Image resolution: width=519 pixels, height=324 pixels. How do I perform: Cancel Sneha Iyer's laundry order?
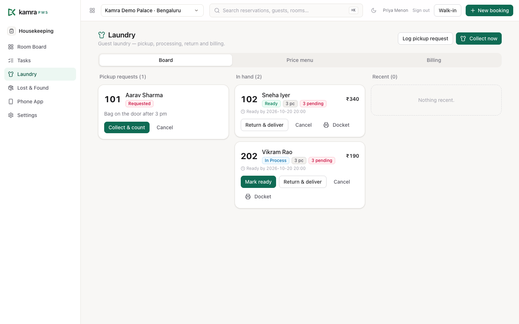click(x=303, y=125)
